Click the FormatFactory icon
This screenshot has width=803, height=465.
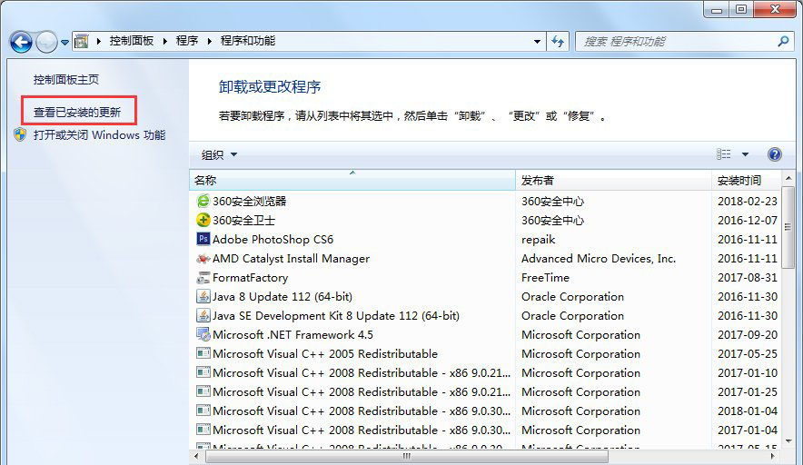(203, 278)
